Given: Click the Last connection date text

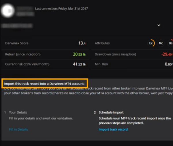Looking at the screenshot, I should click(x=61, y=8).
